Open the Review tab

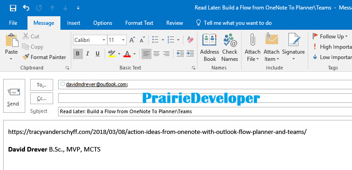(175, 23)
